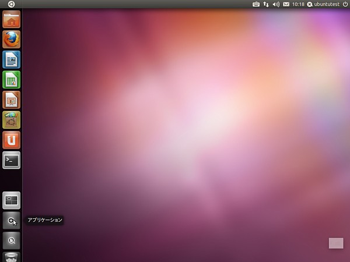This screenshot has width=350, height=262.
Task: Open the power session menu
Action: click(x=345, y=4)
